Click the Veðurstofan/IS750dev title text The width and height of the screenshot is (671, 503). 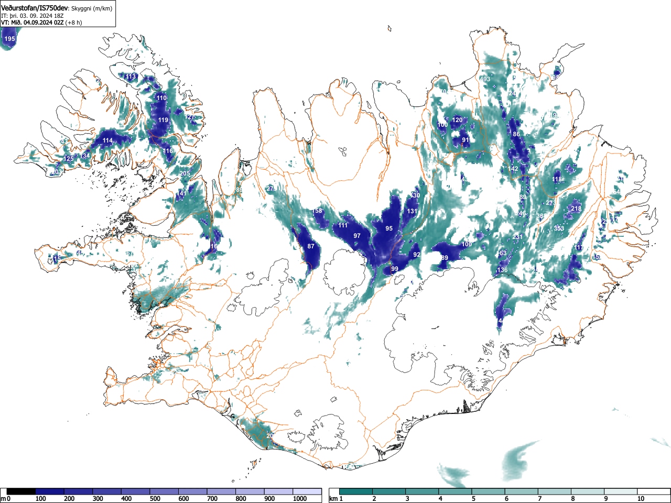pyautogui.click(x=35, y=8)
